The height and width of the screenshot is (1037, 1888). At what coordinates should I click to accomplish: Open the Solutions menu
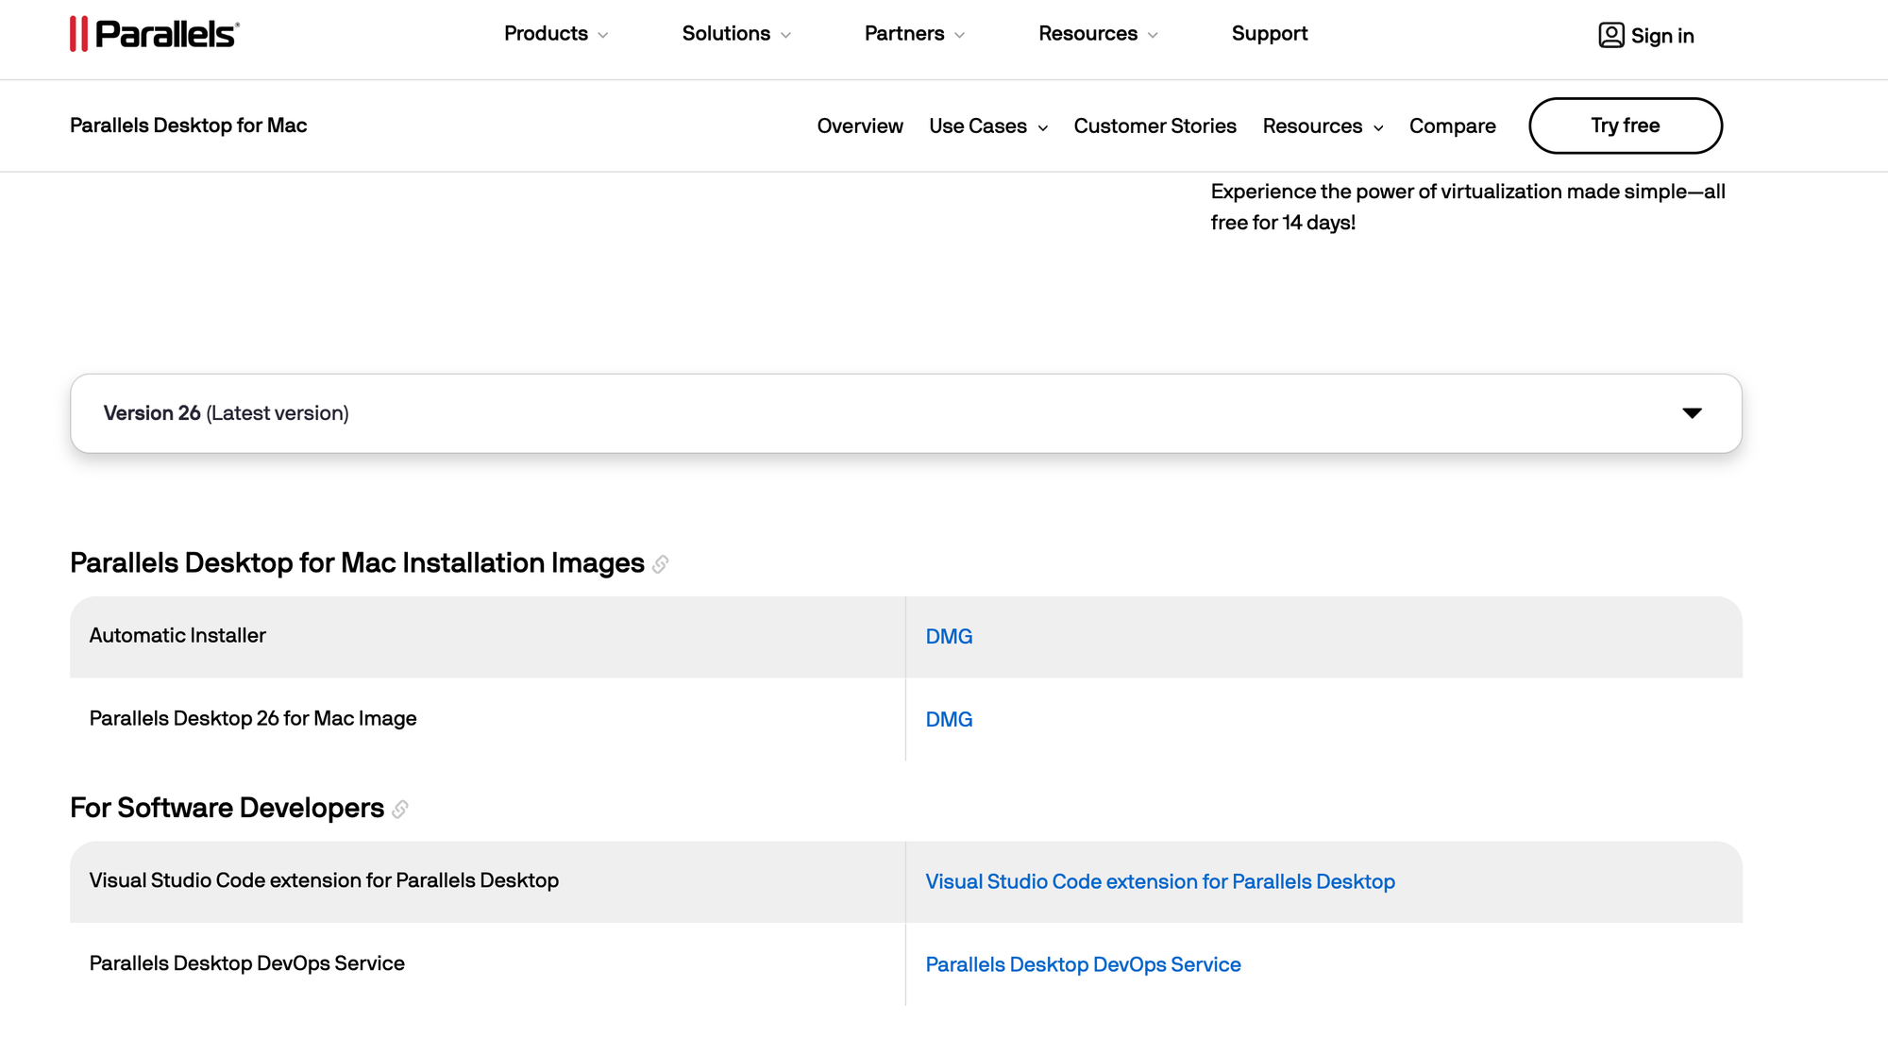tap(736, 34)
